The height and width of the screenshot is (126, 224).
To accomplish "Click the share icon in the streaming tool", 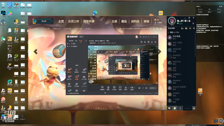I will [155, 42].
